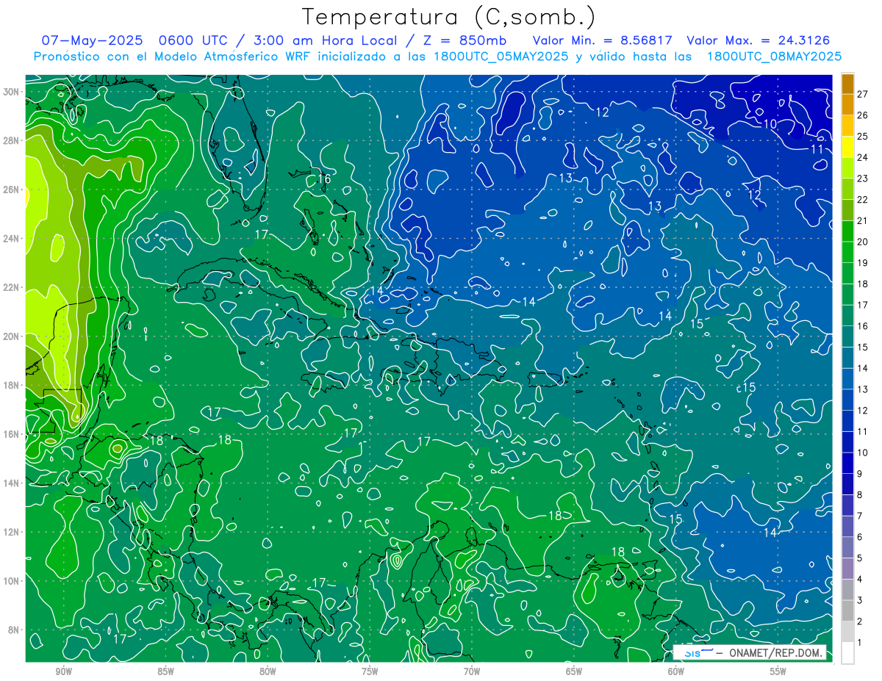Click the legend swatch between 9 and 10
The height and width of the screenshot is (681, 882).
point(847,463)
